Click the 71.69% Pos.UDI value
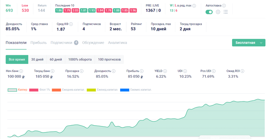This screenshot has width=268, height=139. click(208, 77)
